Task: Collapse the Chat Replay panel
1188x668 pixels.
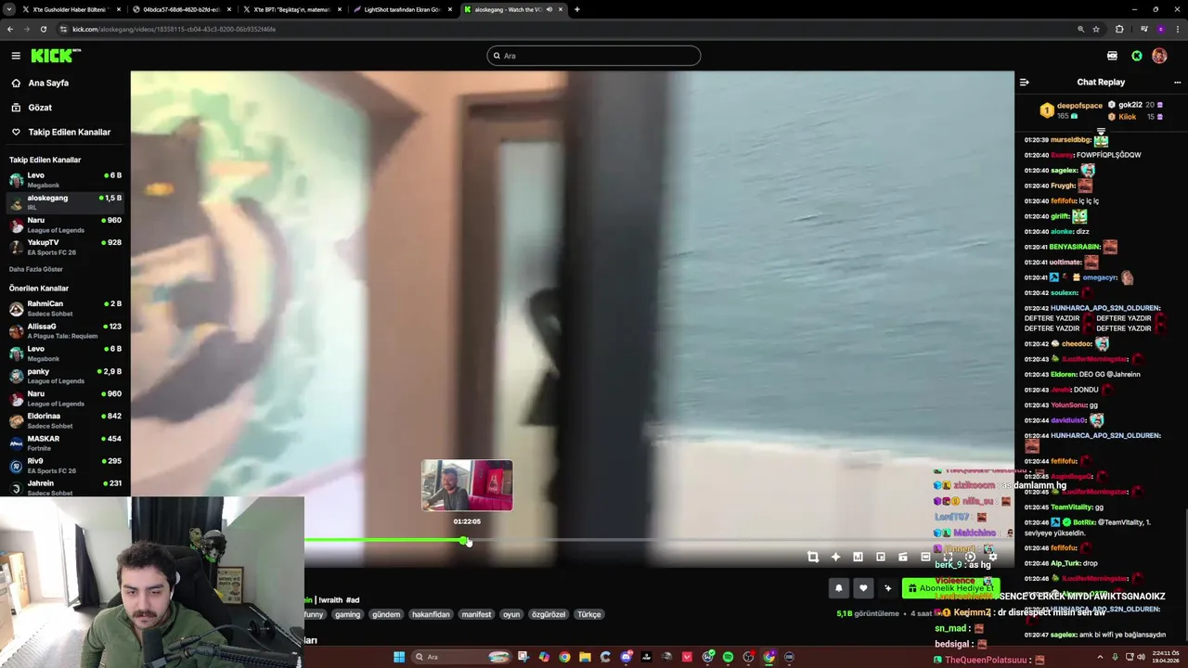Action: [x=1025, y=83]
